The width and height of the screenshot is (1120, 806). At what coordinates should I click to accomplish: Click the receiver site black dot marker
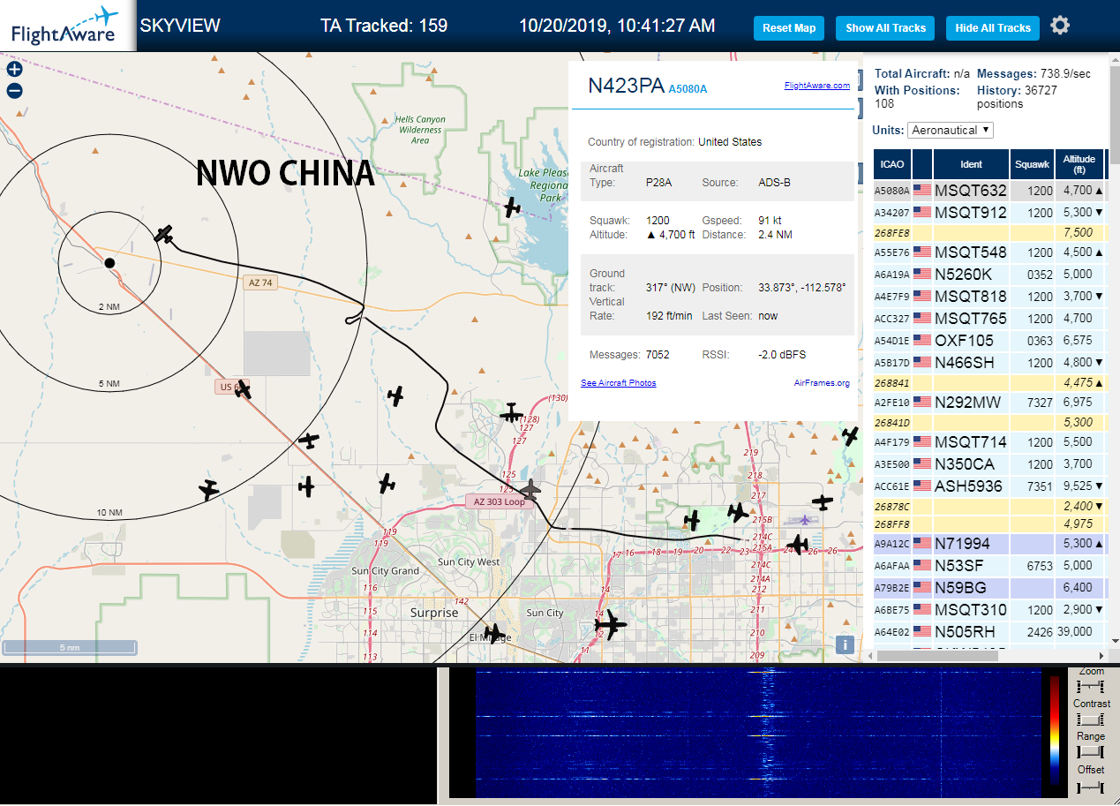pos(109,263)
